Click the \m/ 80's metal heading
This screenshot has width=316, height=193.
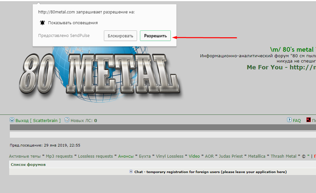[x=293, y=49]
